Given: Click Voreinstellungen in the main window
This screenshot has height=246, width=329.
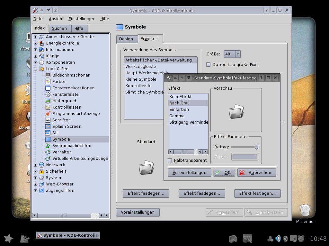Looking at the screenshot, I should 138,212.
